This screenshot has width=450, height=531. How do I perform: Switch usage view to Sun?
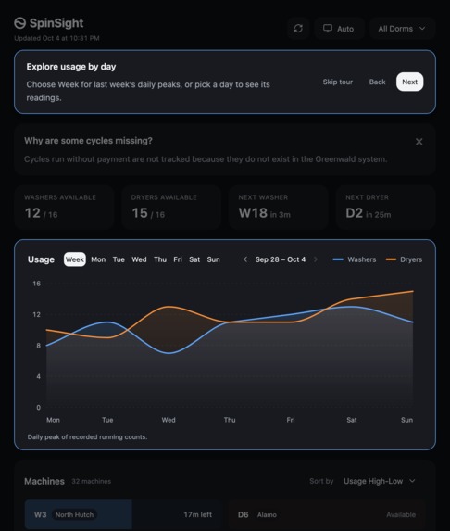pyautogui.click(x=214, y=259)
